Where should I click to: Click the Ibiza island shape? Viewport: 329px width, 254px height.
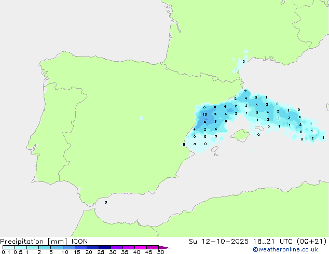214,150
